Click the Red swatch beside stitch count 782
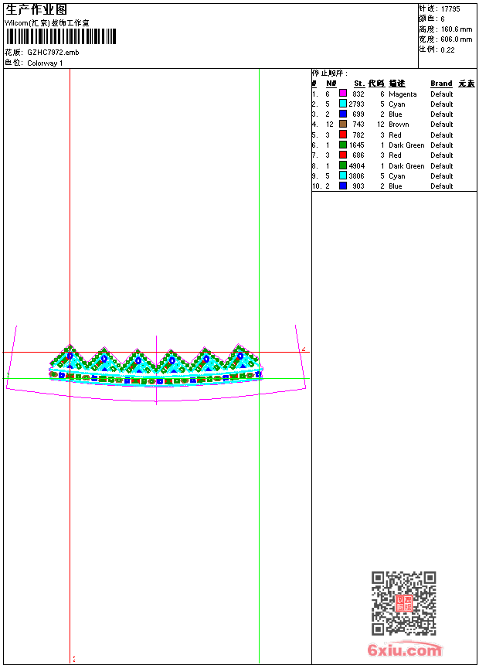The image size is (479, 665). point(343,135)
